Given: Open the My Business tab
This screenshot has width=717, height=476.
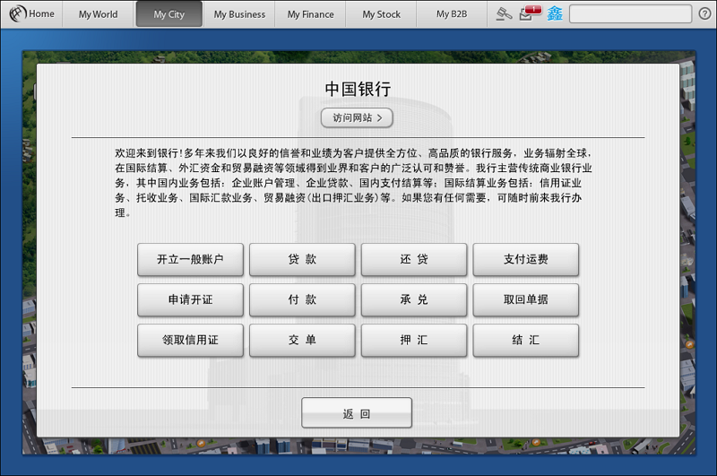Looking at the screenshot, I should point(239,14).
